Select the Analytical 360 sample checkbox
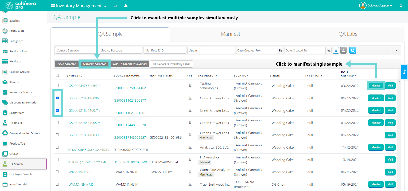This screenshot has height=191, width=408. (x=57, y=147)
